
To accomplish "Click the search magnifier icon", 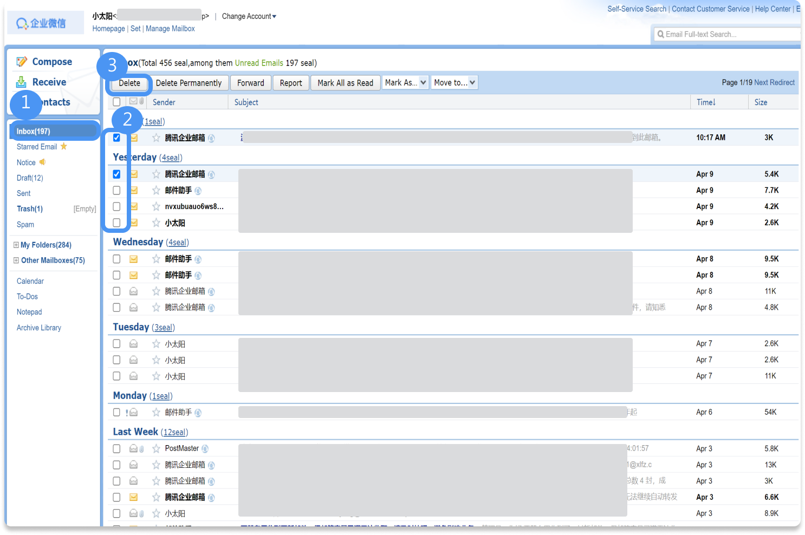I will (660, 34).
